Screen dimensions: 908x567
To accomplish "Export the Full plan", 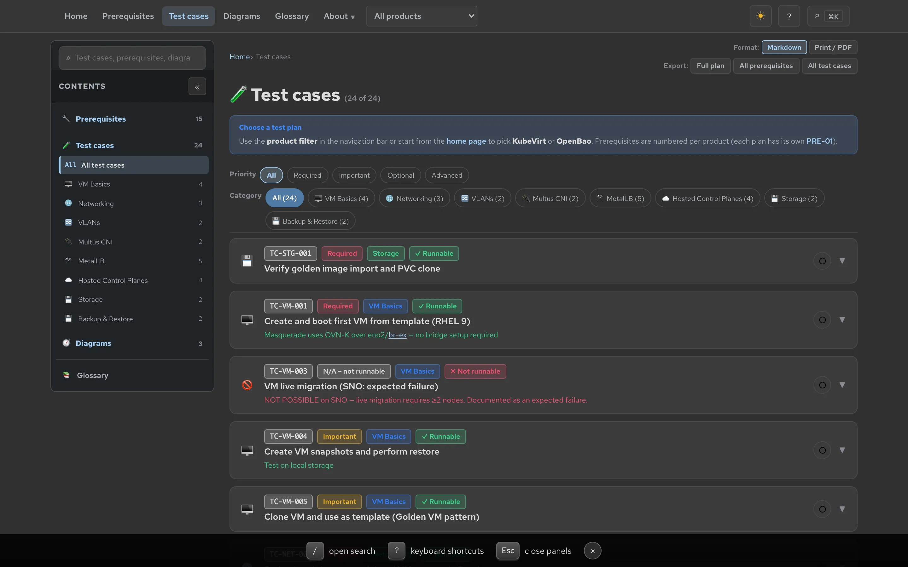I will [710, 66].
